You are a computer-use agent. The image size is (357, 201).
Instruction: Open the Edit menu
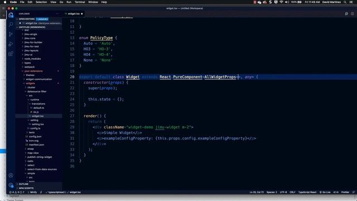(x=30, y=2)
